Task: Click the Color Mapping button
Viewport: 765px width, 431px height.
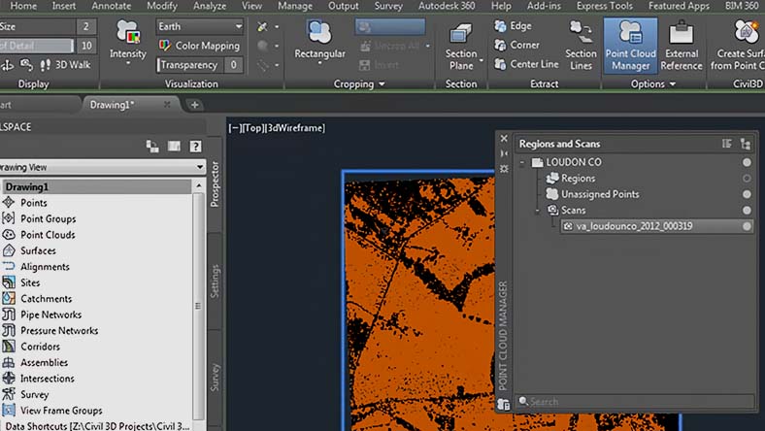Action: 199,46
